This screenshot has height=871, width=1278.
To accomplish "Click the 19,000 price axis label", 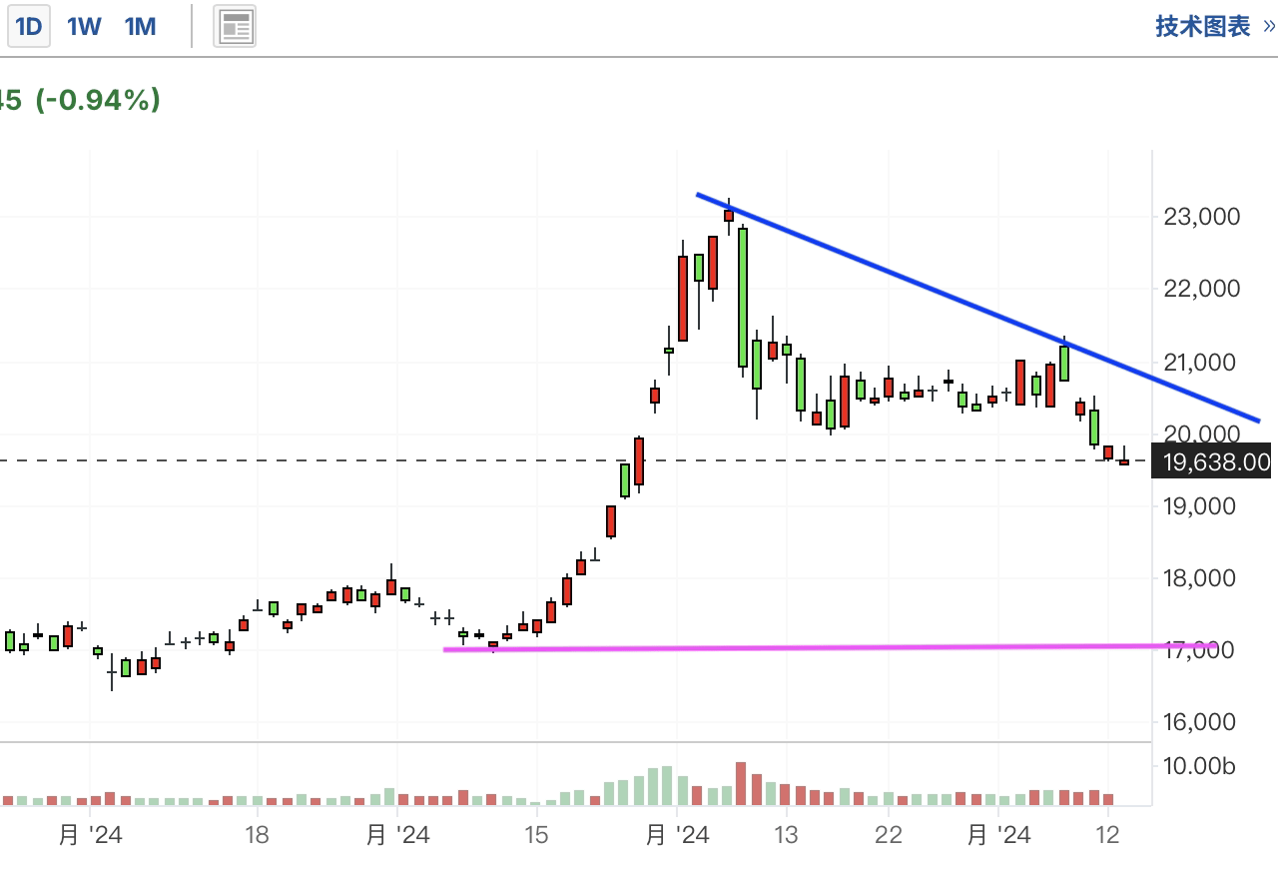I will tap(1202, 505).
